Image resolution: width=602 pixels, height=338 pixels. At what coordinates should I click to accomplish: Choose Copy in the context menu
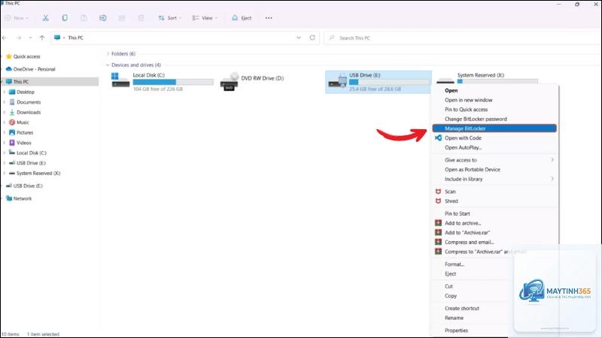click(x=451, y=296)
